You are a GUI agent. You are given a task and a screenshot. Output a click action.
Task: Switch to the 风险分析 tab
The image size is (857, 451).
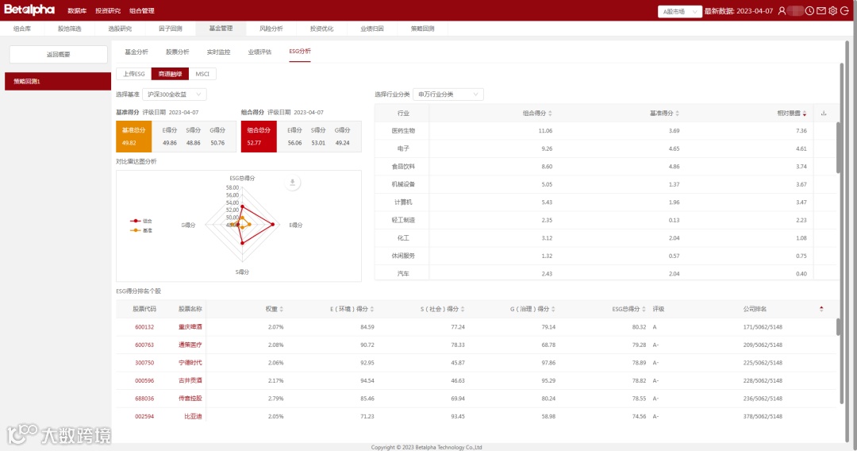271,29
